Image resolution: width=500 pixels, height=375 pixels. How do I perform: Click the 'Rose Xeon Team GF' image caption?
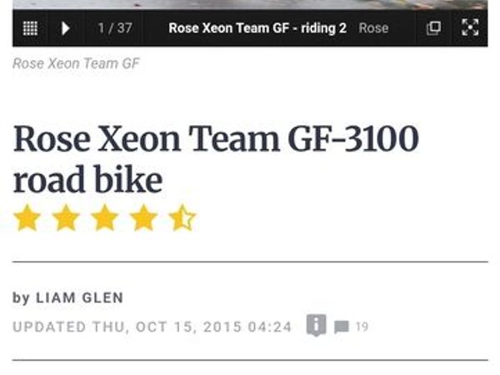click(76, 64)
